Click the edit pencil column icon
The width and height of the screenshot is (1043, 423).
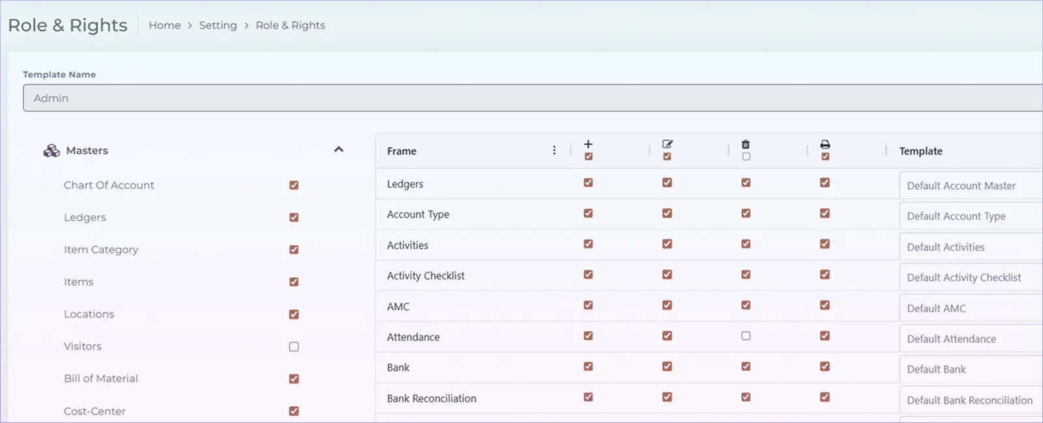tap(667, 144)
